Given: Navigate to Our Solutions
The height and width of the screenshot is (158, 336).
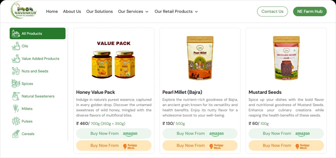Looking at the screenshot, I should [x=99, y=11].
